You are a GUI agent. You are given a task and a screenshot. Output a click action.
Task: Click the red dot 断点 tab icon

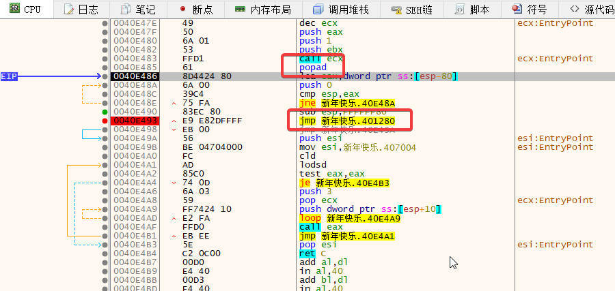(182, 10)
